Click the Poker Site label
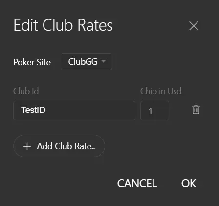219x206 pixels. 32,62
